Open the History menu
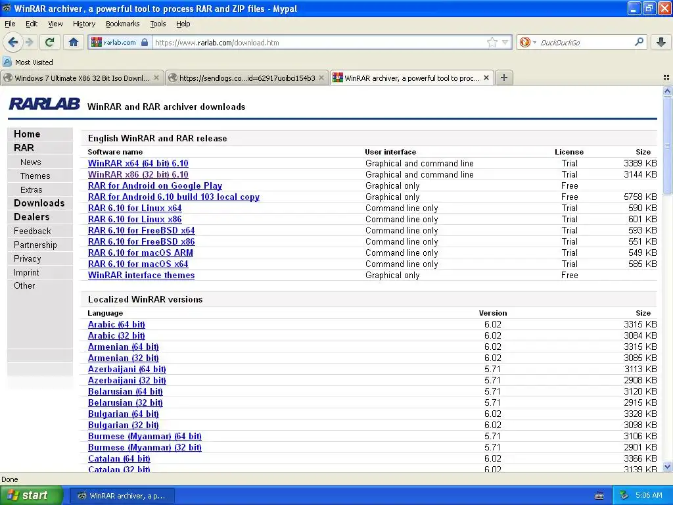Image resolution: width=673 pixels, height=505 pixels. pos(83,24)
